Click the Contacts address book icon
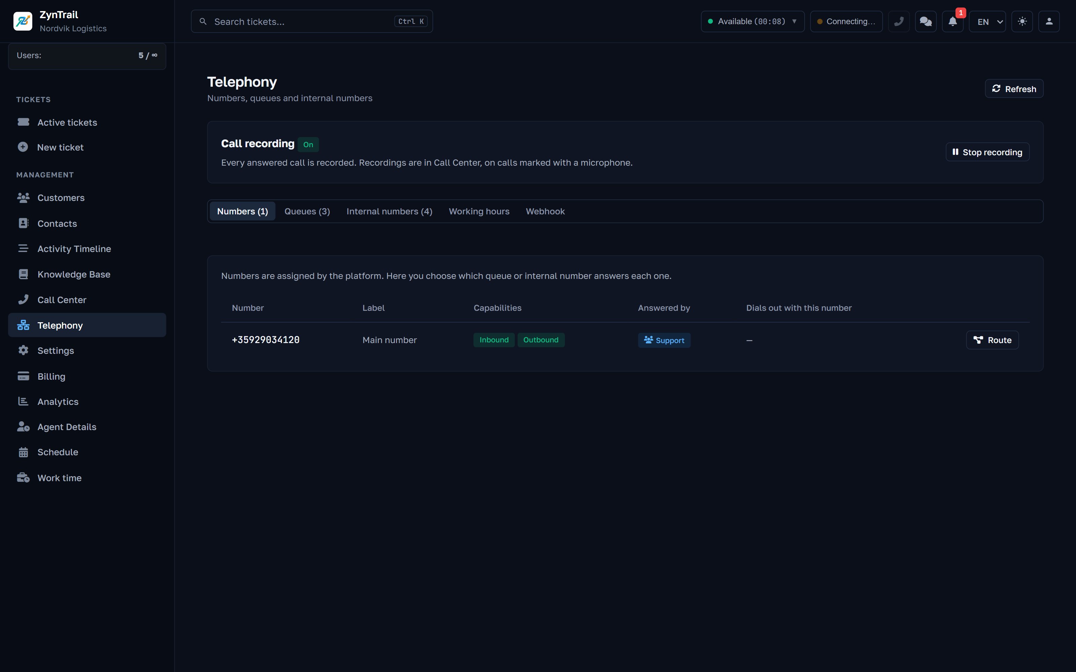 point(23,223)
